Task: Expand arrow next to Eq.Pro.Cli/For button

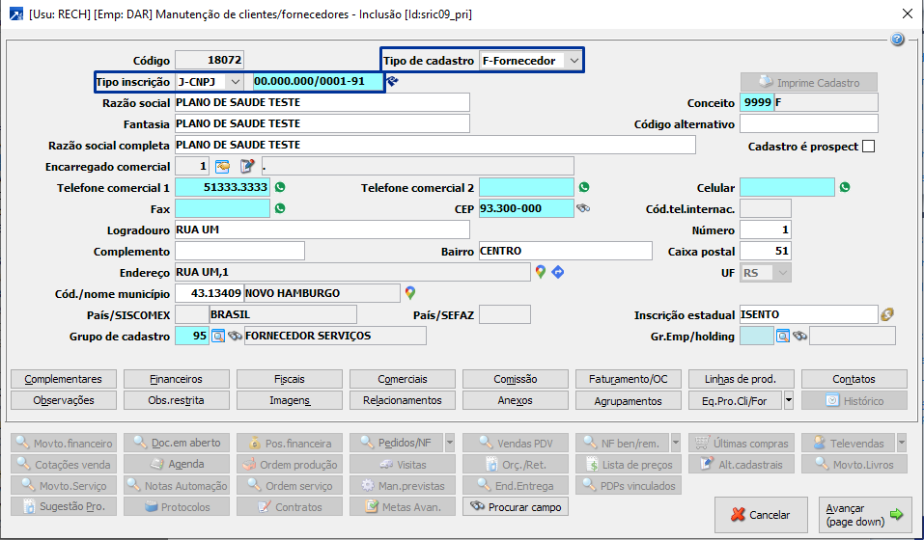Action: pos(789,400)
